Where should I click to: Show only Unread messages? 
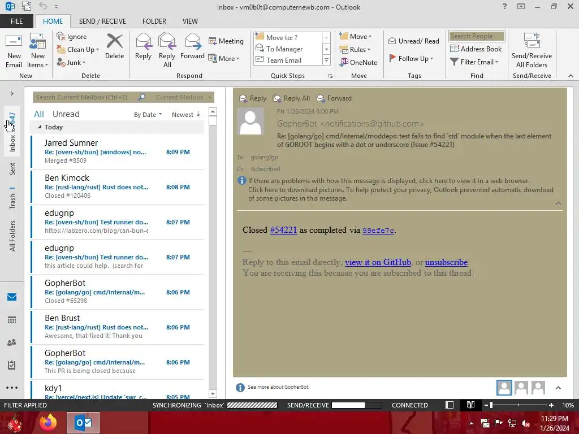coord(66,114)
